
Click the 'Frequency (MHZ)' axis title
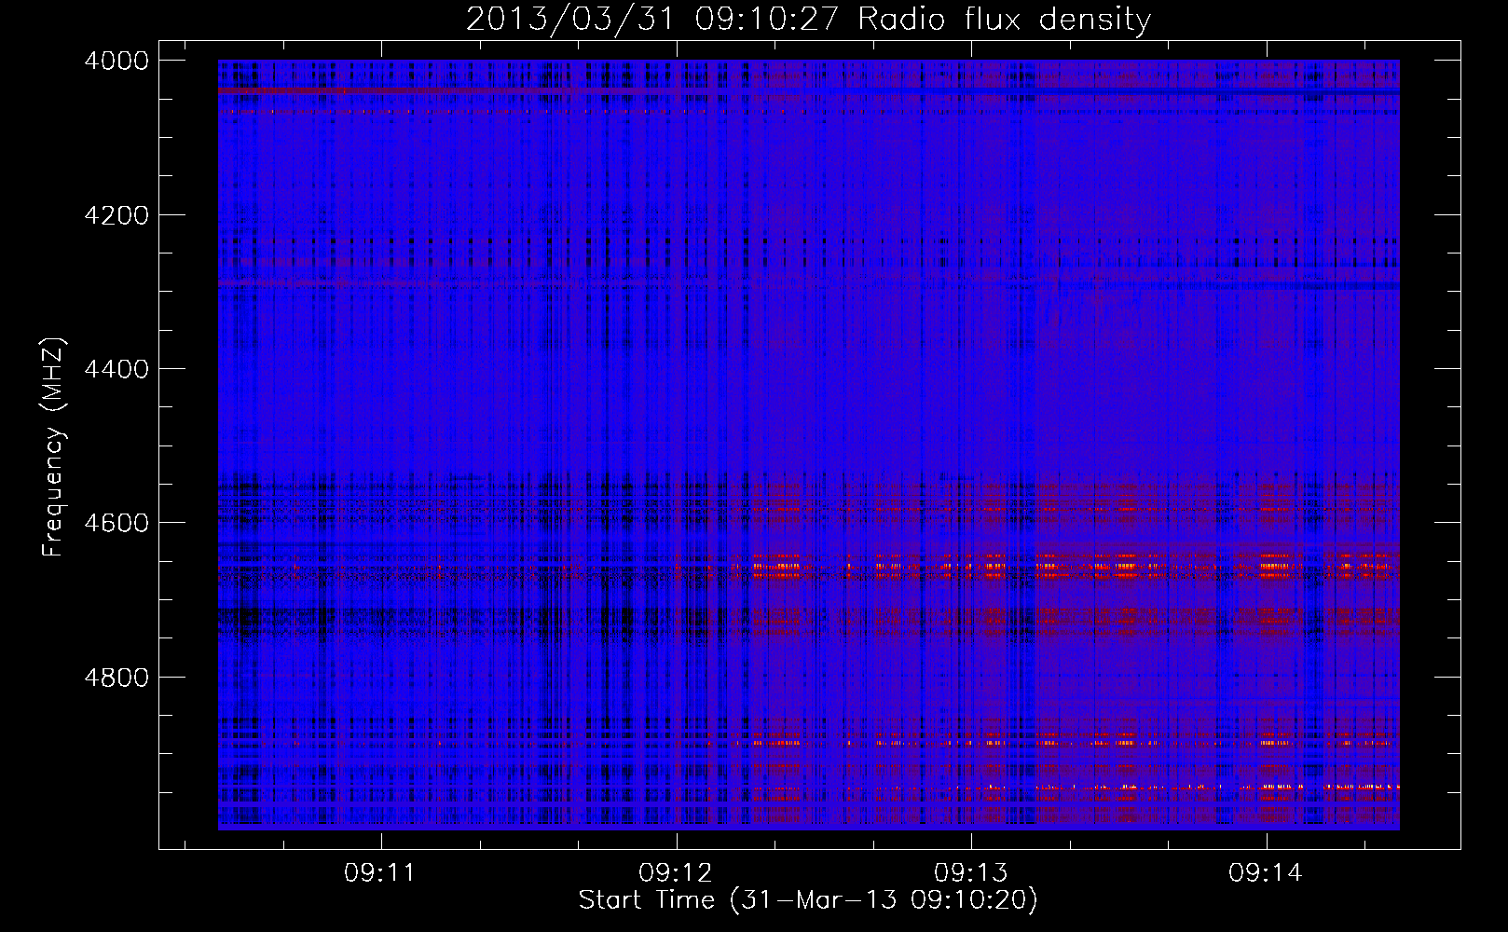click(54, 446)
